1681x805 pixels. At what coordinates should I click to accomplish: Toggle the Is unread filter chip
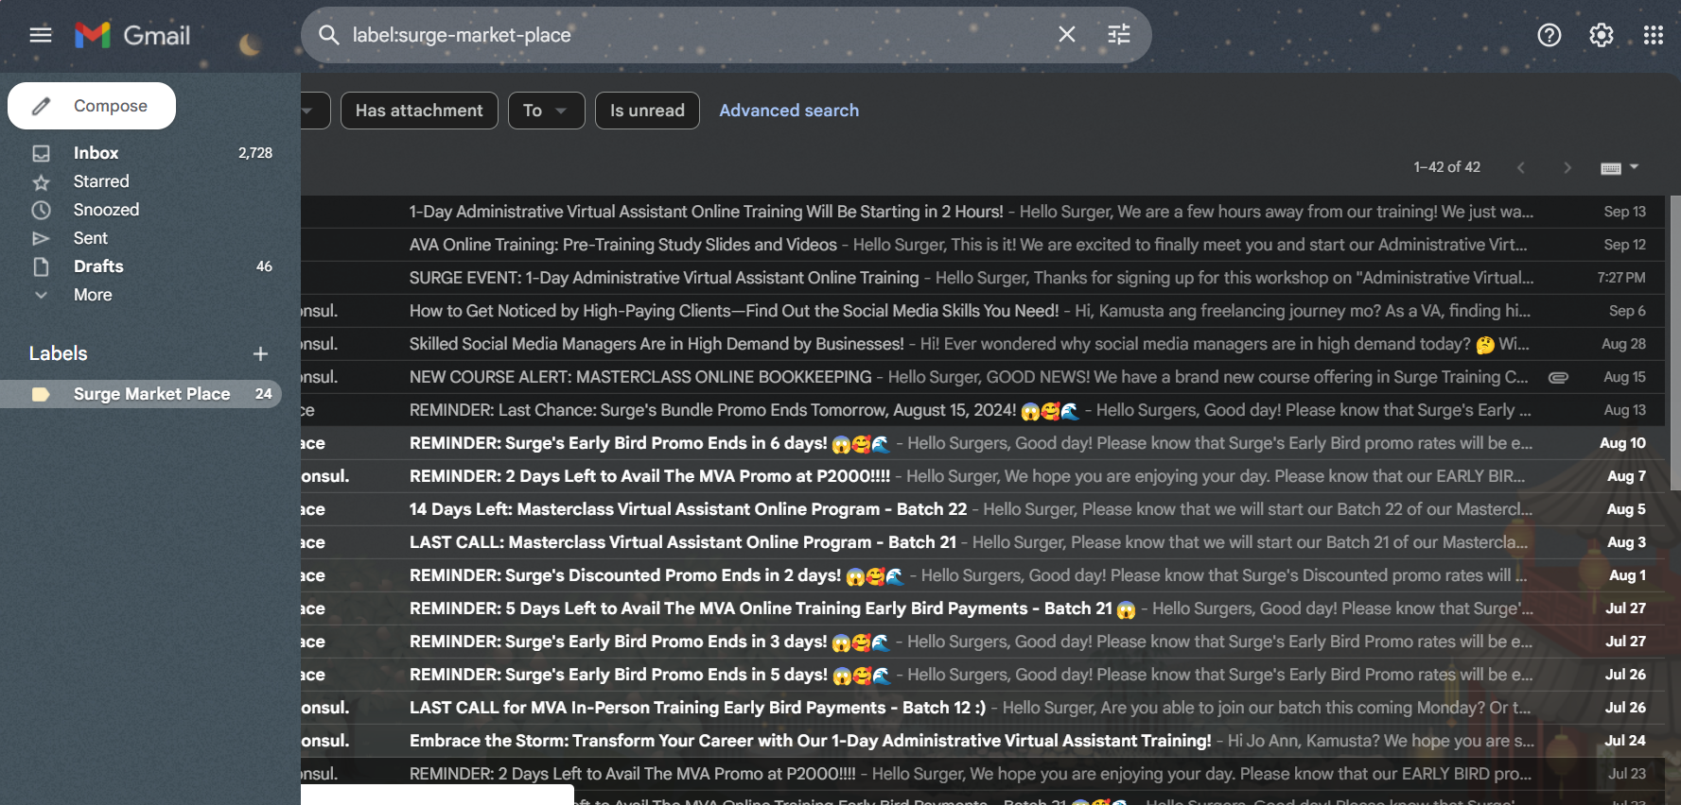coord(647,111)
